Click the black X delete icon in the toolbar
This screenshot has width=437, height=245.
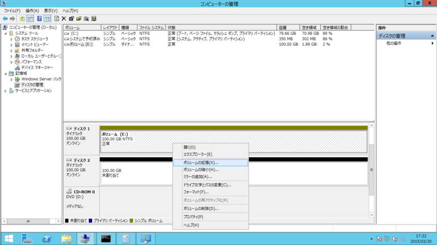click(x=64, y=19)
